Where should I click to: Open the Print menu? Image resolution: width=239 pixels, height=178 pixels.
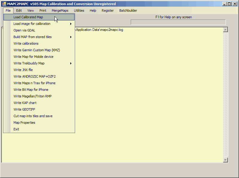[43, 10]
